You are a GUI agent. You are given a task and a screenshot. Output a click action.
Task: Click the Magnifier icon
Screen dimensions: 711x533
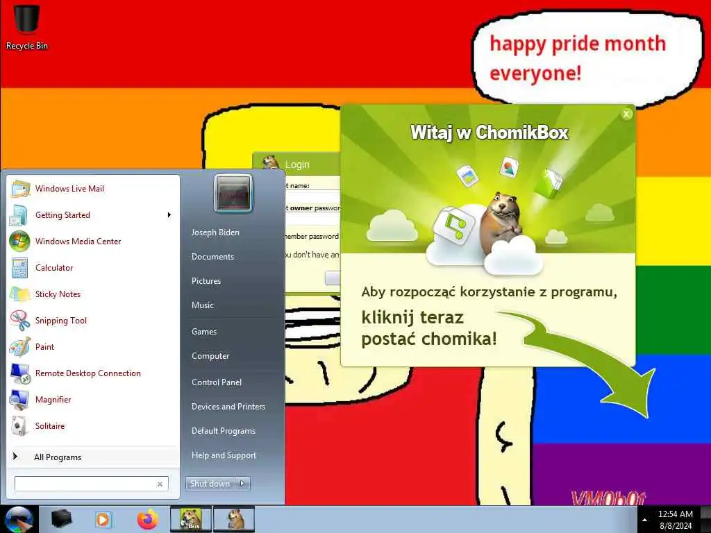pos(19,400)
